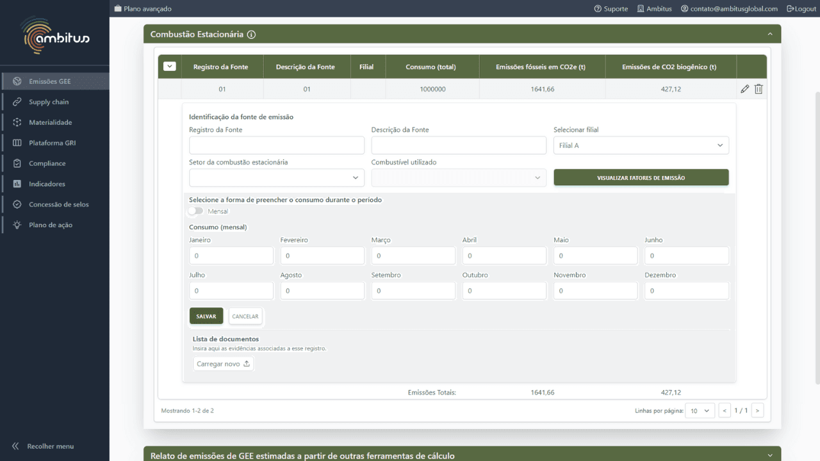The height and width of the screenshot is (461, 820).
Task: Click the Emissões fósseis em CO2e column header
Action: pos(541,67)
